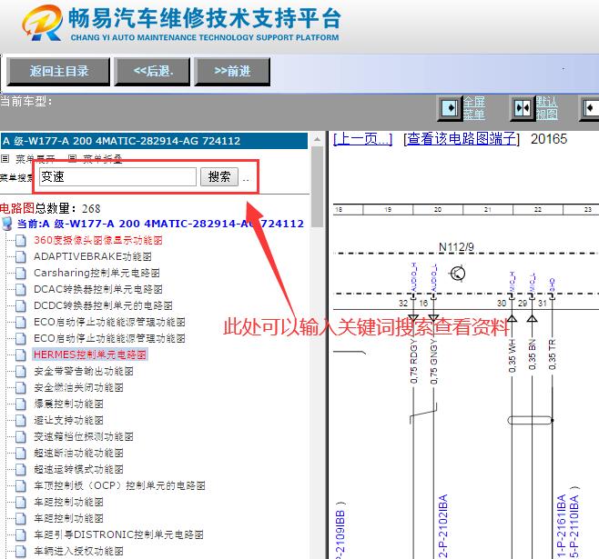Open the 查看该电路图端子 link
599x559 pixels.
(x=462, y=139)
